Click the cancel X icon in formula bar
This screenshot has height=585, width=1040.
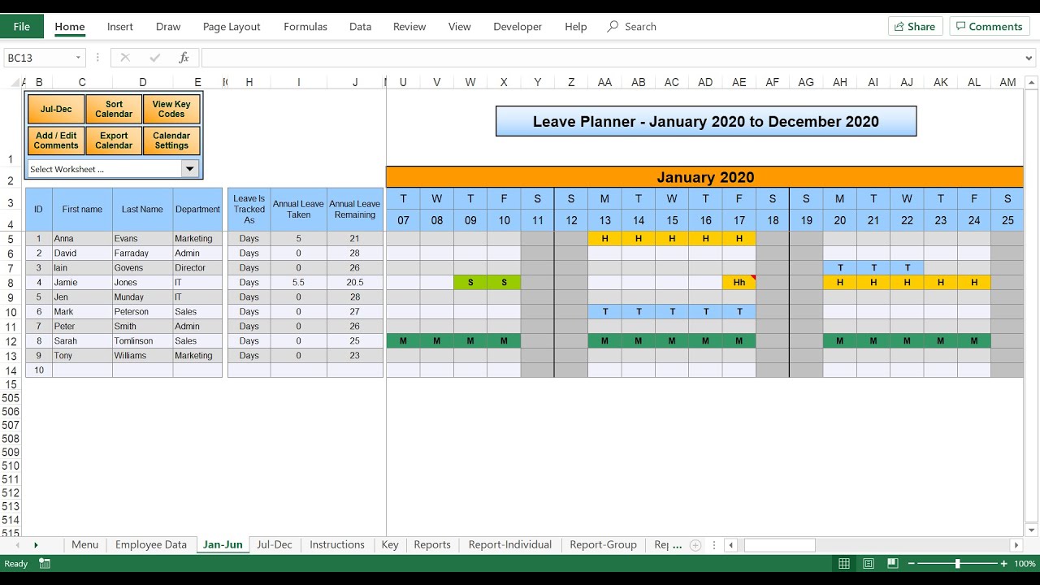click(x=125, y=58)
